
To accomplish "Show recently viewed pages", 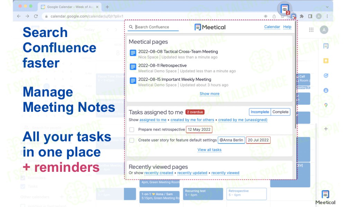I will tap(225, 173).
